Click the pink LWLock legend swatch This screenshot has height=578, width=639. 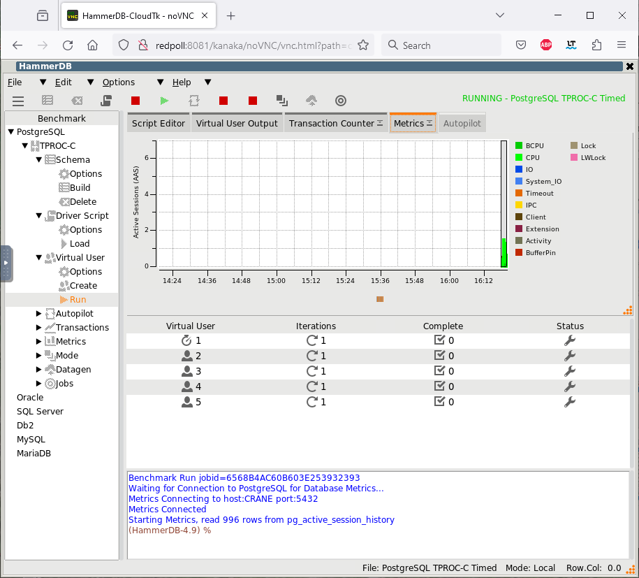click(574, 157)
